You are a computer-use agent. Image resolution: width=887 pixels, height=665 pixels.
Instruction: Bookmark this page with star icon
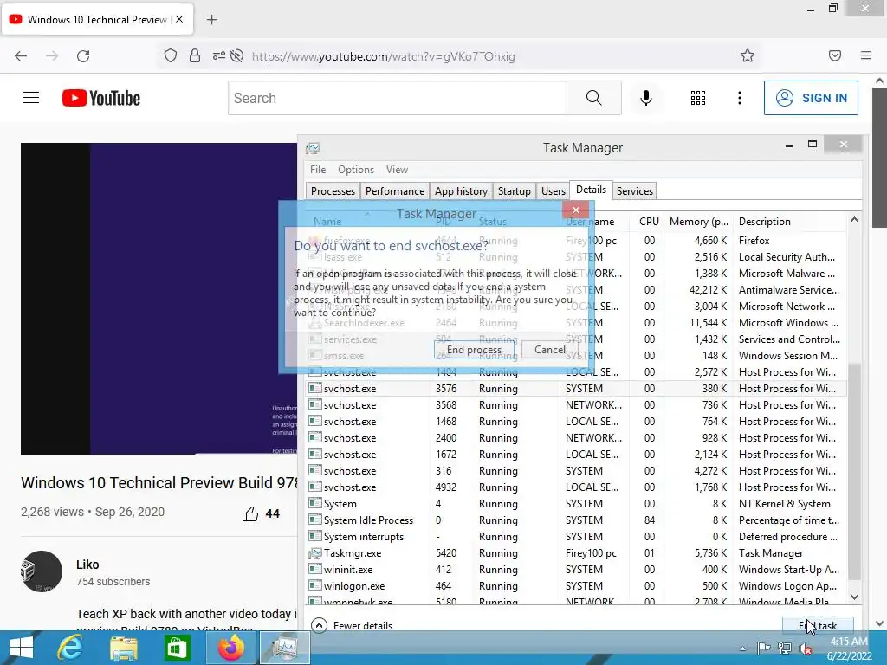pos(748,56)
